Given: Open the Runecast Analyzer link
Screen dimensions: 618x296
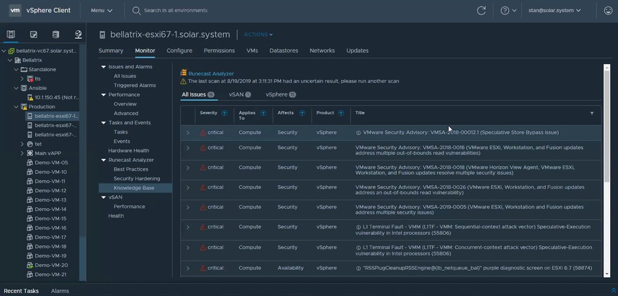Looking at the screenshot, I should click(x=211, y=74).
